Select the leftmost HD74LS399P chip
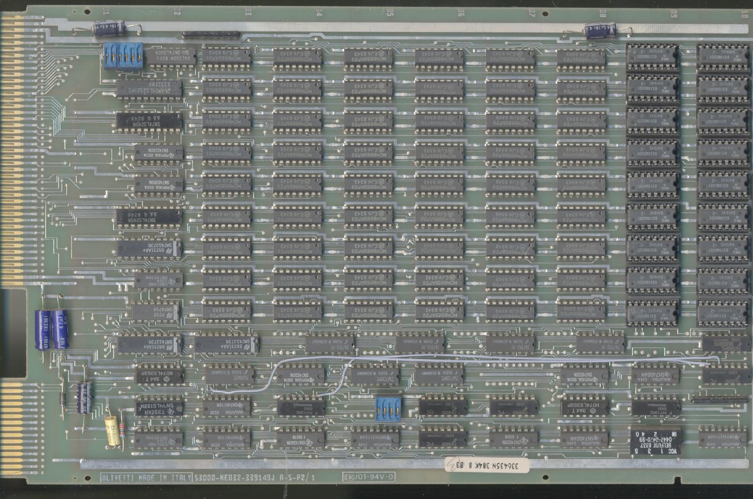 (x=159, y=375)
